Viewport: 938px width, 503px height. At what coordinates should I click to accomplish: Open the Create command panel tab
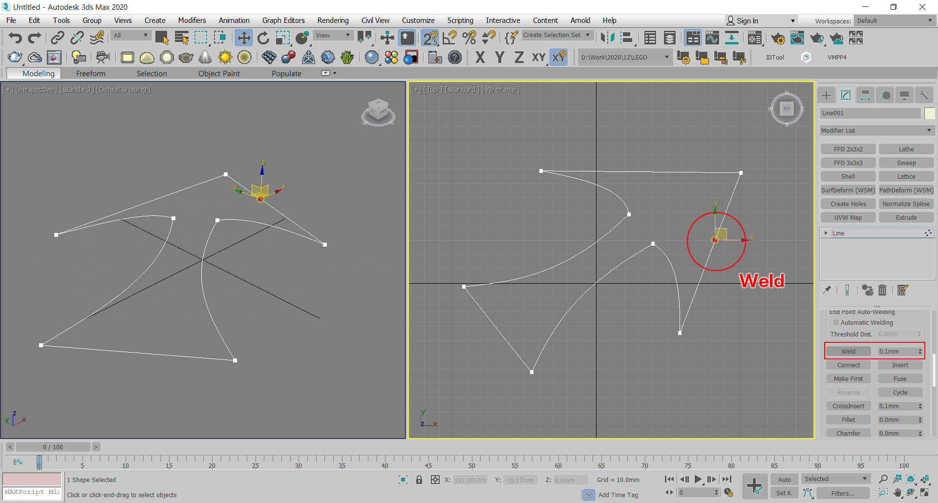827,95
